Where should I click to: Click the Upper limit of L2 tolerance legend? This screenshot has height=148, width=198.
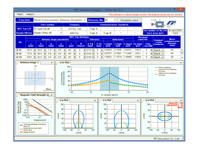pos(166,74)
